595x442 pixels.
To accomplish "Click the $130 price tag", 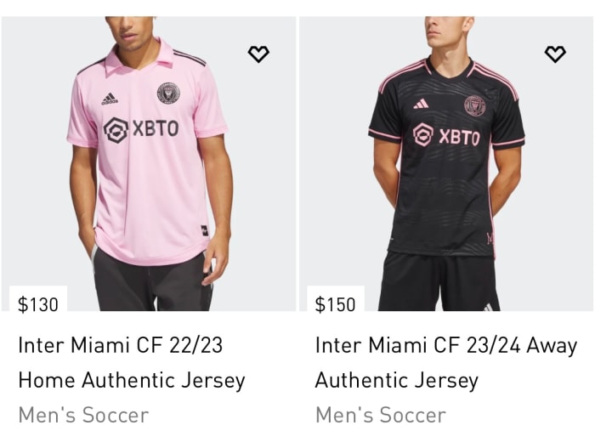I will 38,303.
